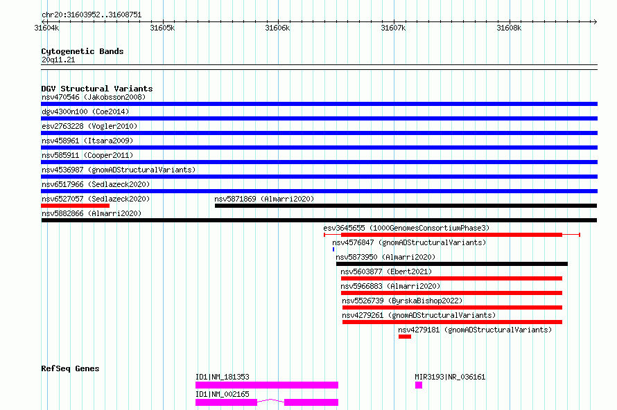Select the blue bar for nsv4536987
The image size is (617, 410).
click(x=319, y=177)
